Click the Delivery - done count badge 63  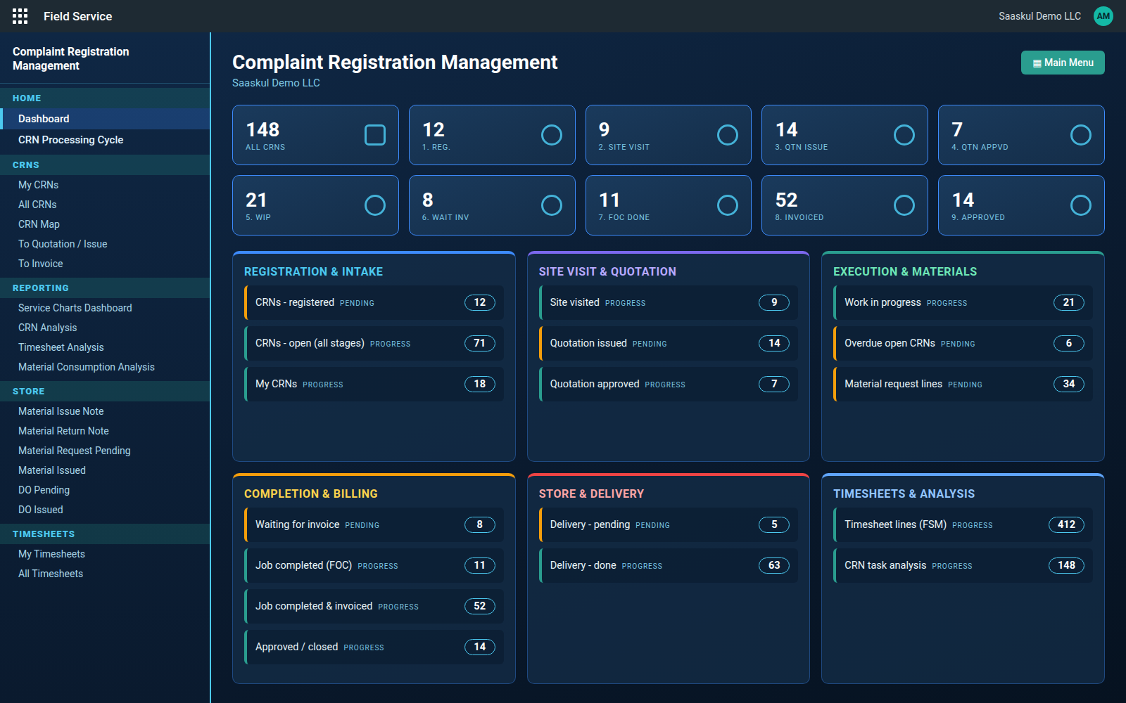click(x=774, y=565)
